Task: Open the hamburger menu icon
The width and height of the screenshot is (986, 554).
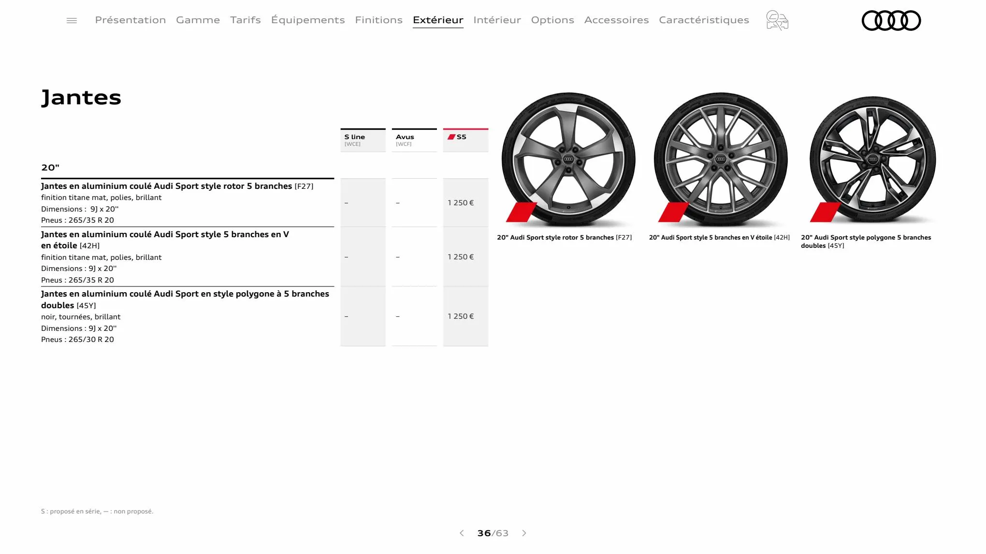Action: 72,20
